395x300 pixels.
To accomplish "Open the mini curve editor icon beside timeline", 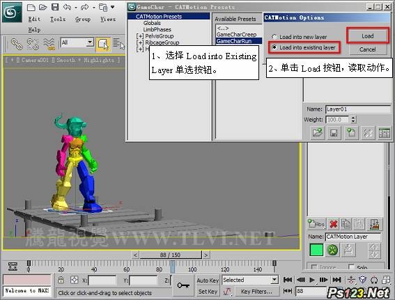I will click(13, 267).
